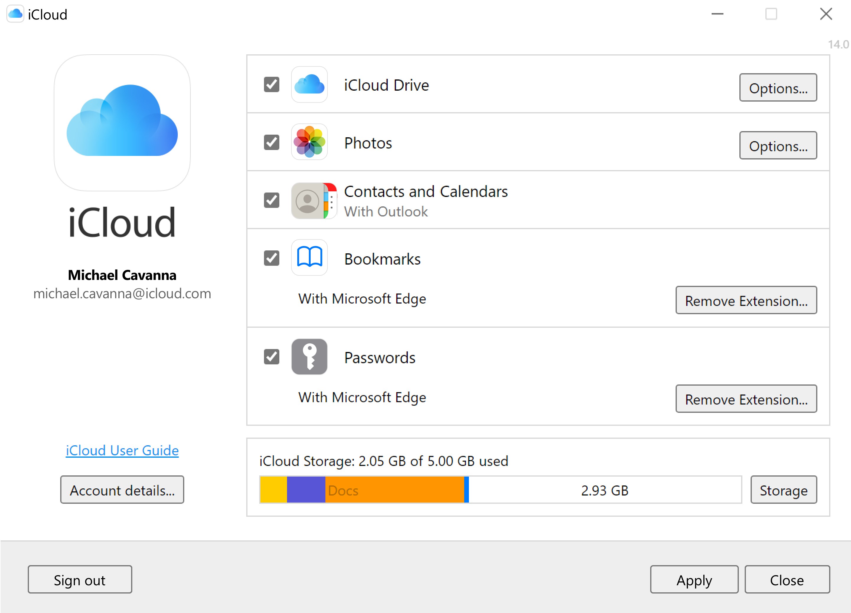
Task: Remove the Bookmarks Edge extension
Action: 746,301
